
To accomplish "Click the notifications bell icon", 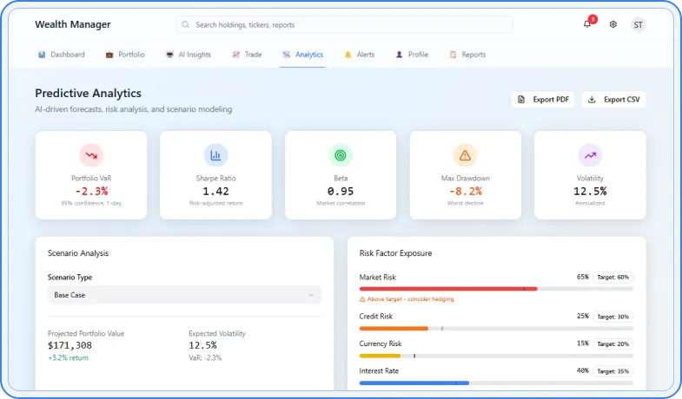I will point(587,24).
